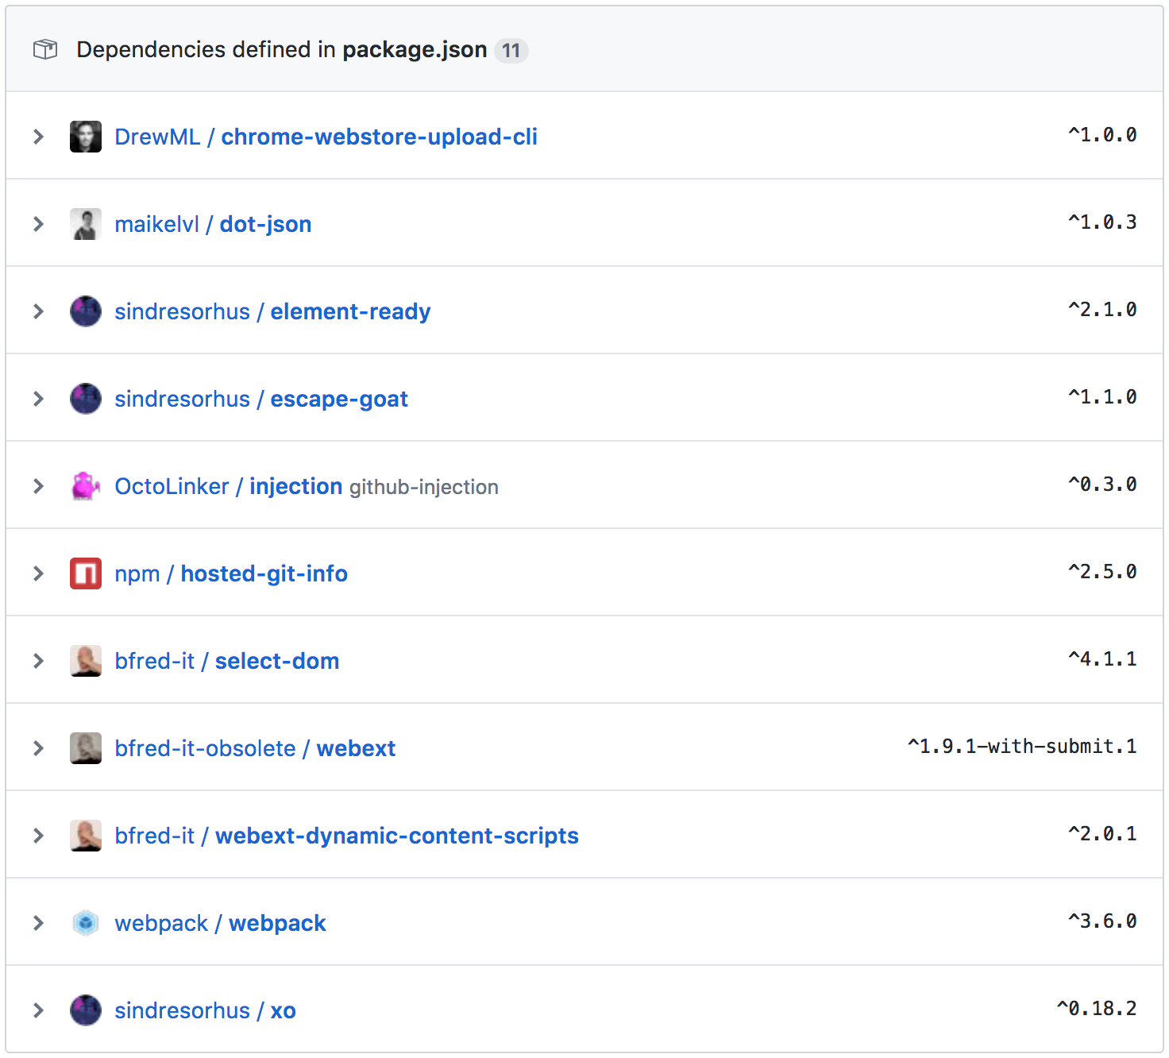Viewport: 1169px width, 1058px height.
Task: Open the escape-goat repository link
Action: click(x=338, y=398)
